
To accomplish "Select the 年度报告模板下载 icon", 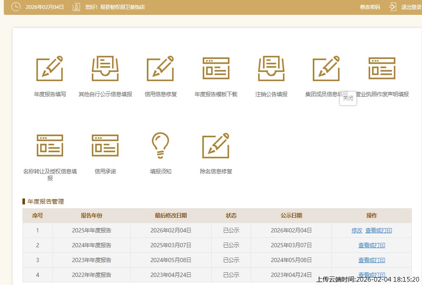I will point(216,68).
